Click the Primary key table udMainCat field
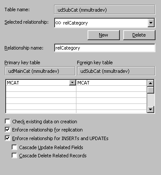Viewport: 161px width, 175px height. [x=40, y=71]
